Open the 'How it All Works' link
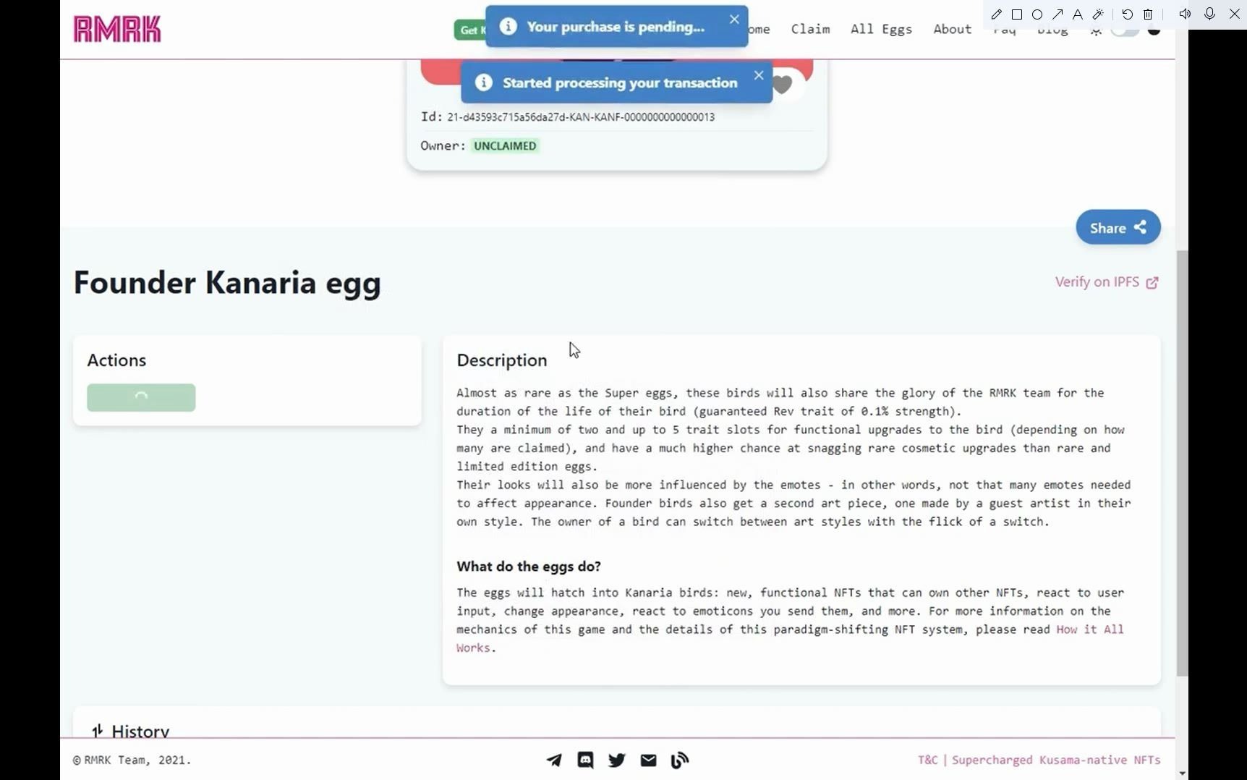Screen dimensions: 1247x780 coord(1089,629)
